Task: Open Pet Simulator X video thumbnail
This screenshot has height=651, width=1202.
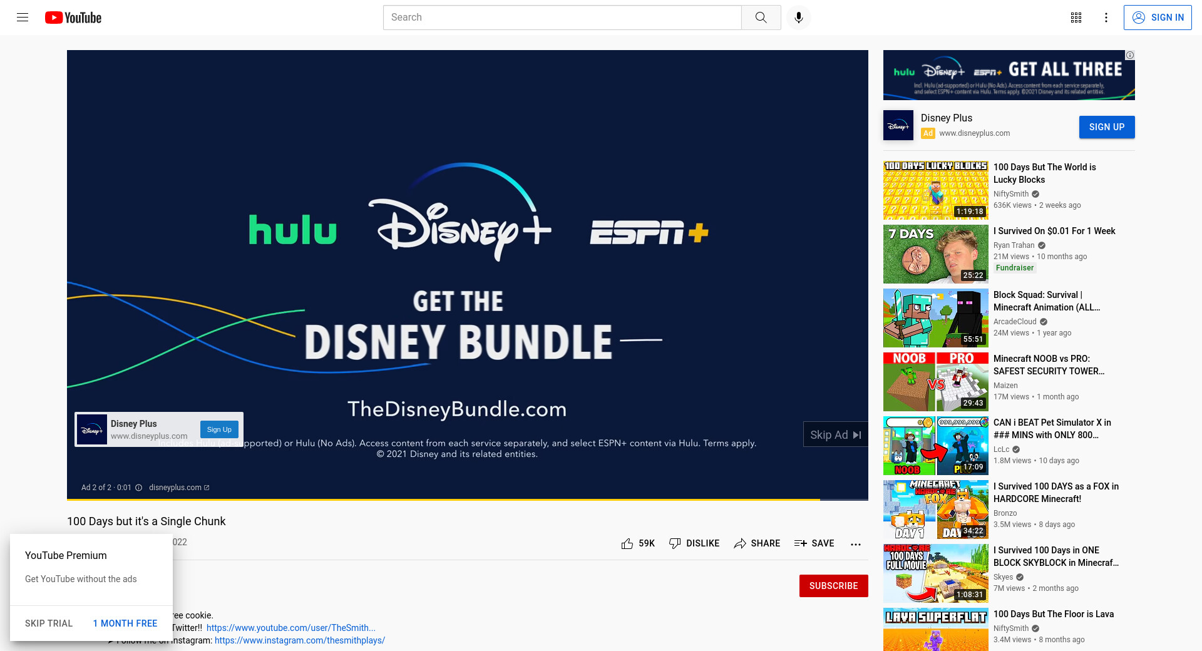Action: 935,446
